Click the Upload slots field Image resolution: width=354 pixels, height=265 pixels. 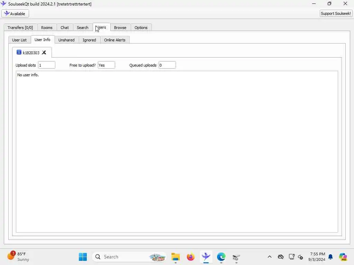click(x=47, y=65)
